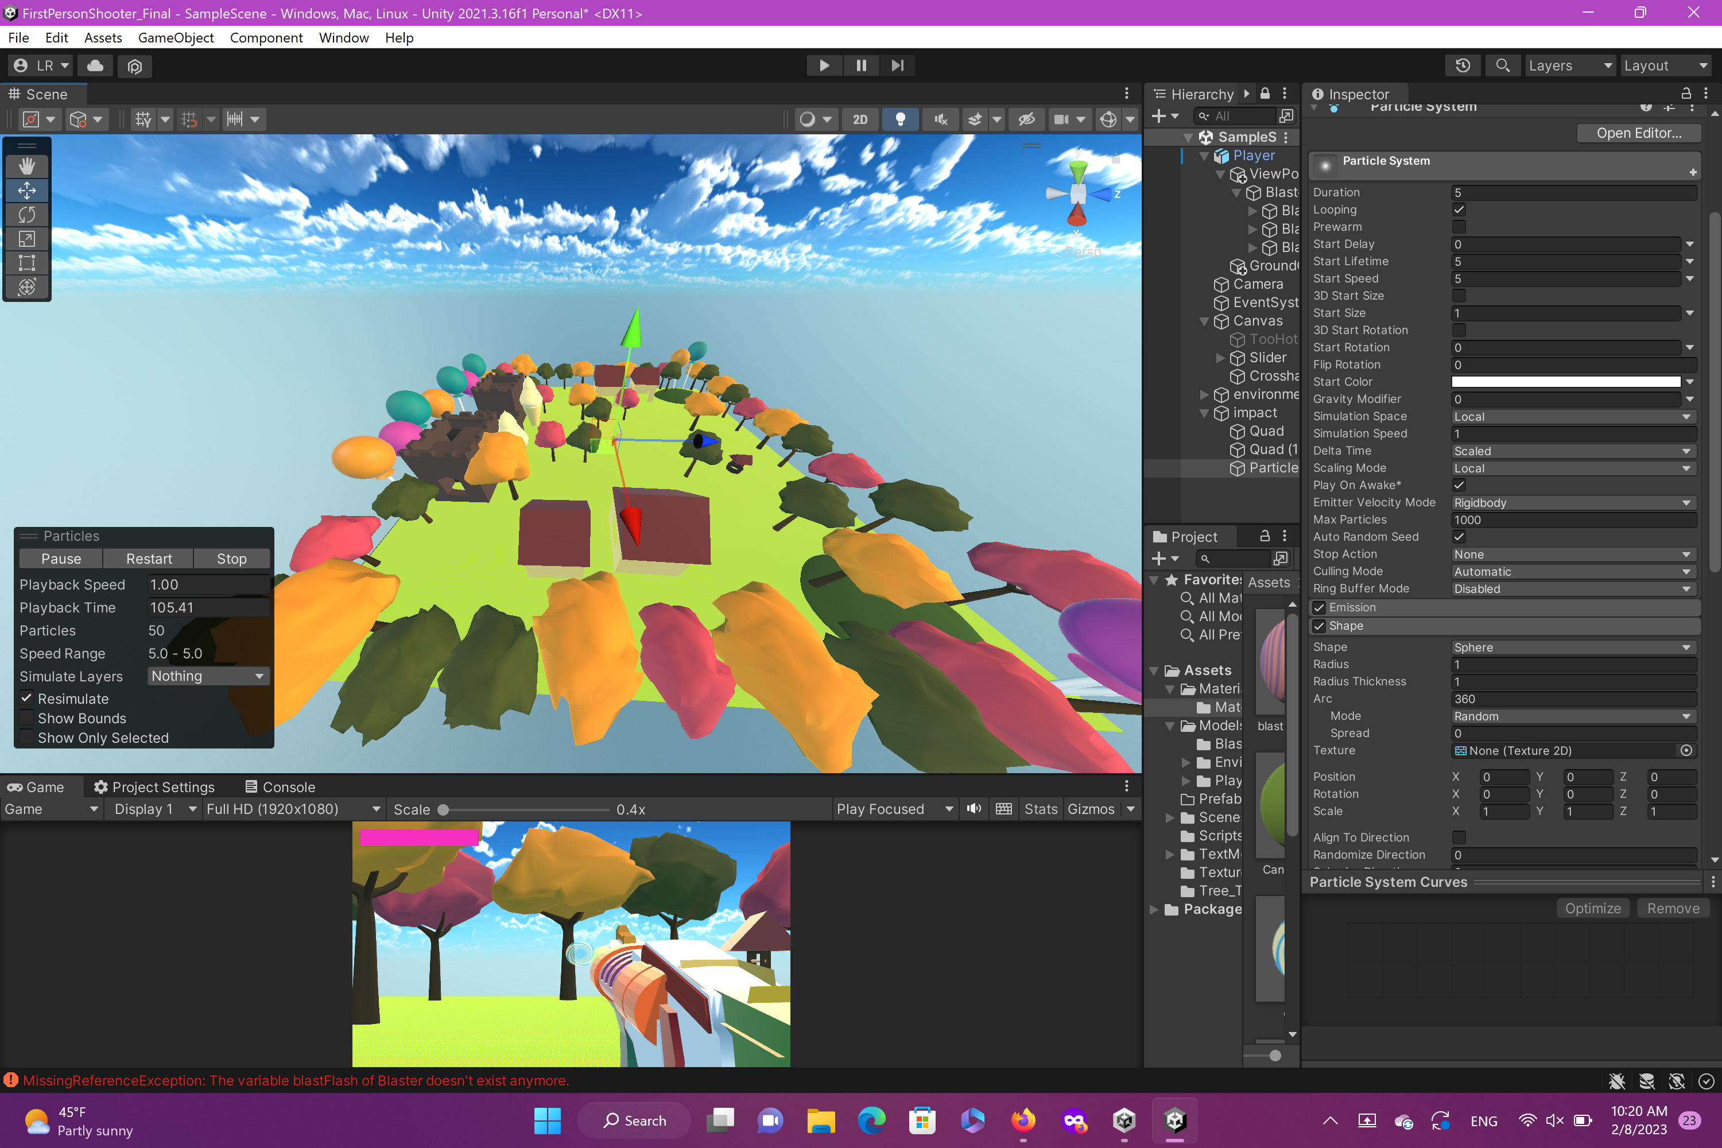
Task: Toggle Auto Random Seed checkbox
Action: (x=1459, y=537)
